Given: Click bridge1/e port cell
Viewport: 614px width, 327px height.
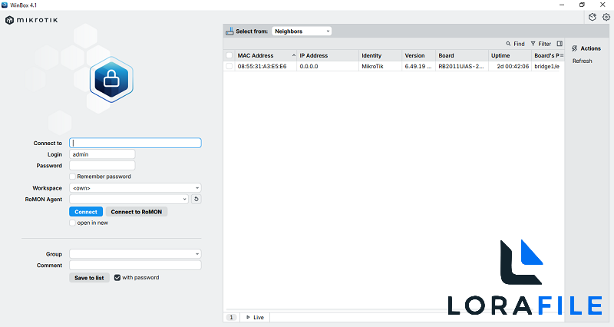Looking at the screenshot, I should coord(546,66).
